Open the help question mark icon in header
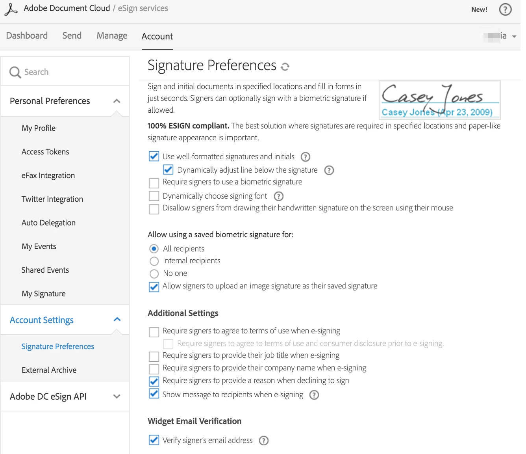Viewport: 526px width, 454px height. tap(505, 9)
